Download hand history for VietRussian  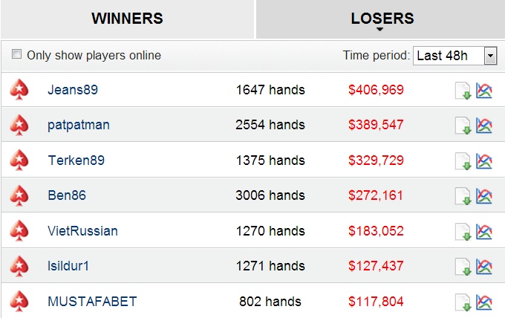463,232
